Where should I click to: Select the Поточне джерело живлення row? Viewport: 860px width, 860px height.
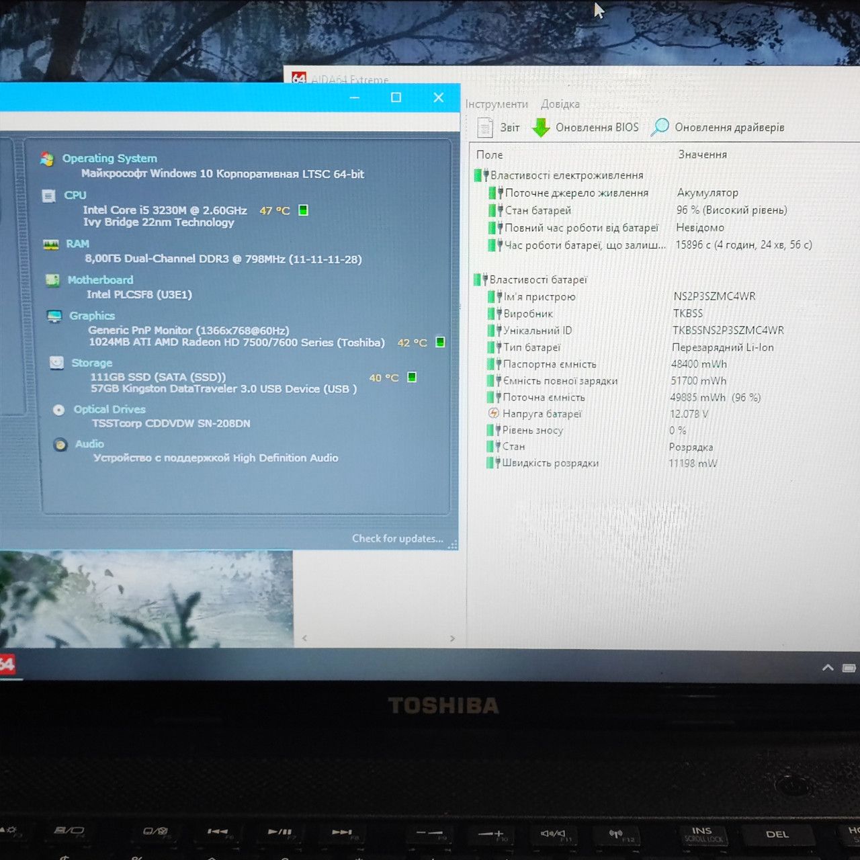click(x=576, y=193)
